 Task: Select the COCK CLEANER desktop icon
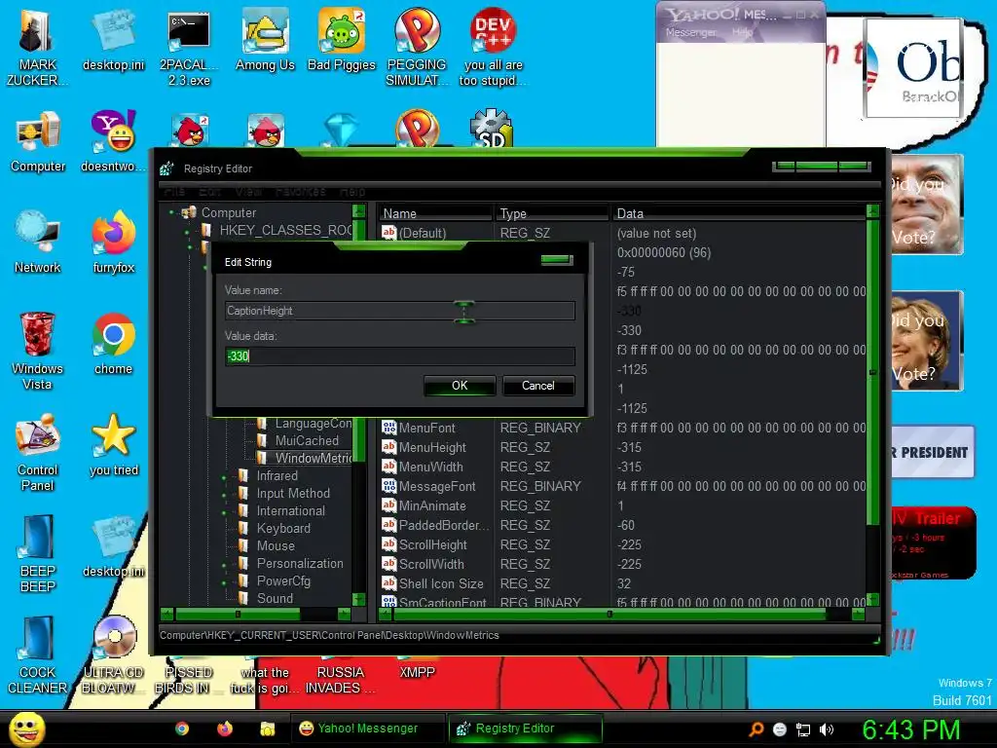pos(37,655)
